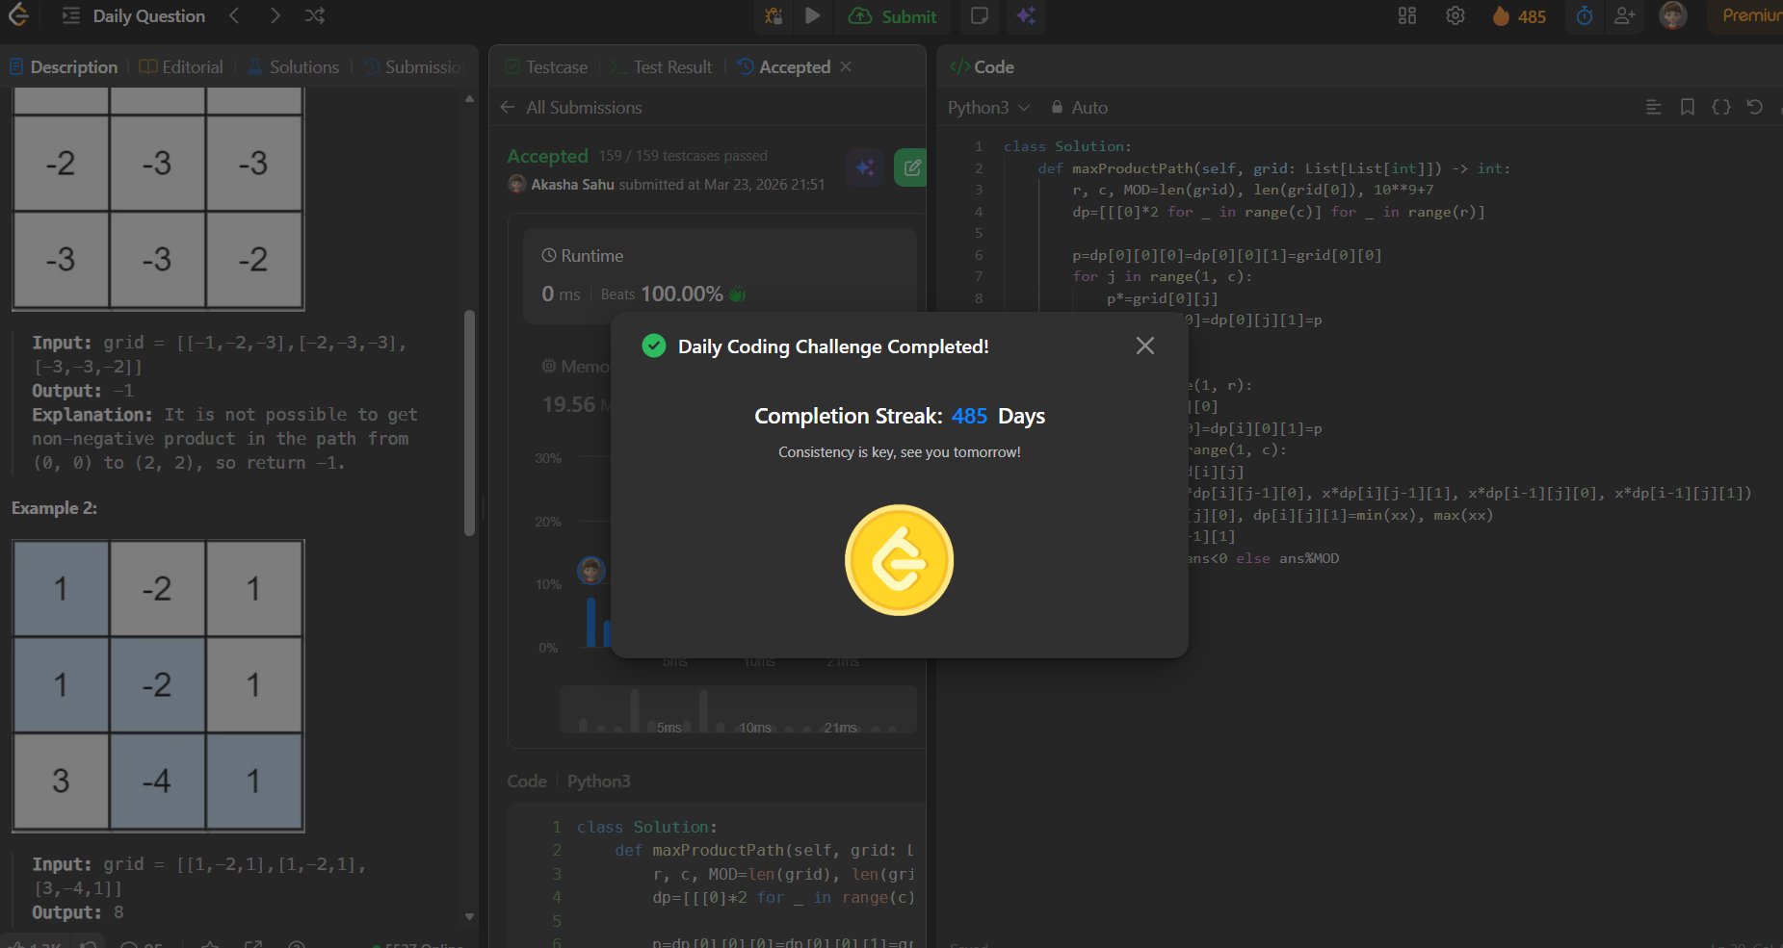This screenshot has height=948, width=1783.
Task: Format code with the braces icon
Action: 1721,108
